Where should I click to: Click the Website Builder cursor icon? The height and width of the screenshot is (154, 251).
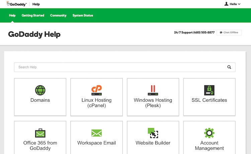click(153, 133)
